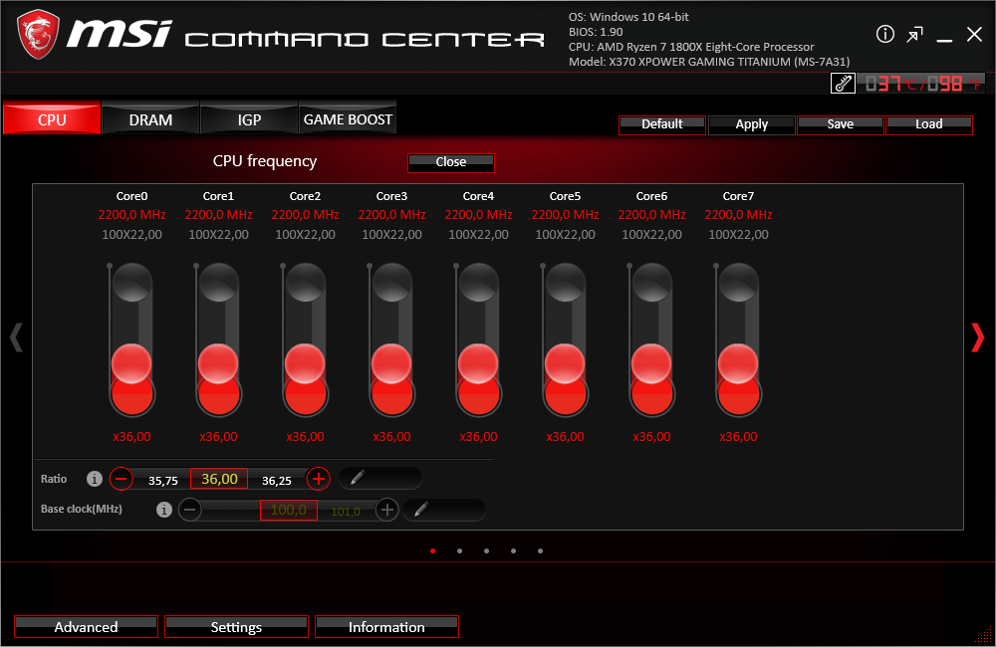Click the window resize grip corner
The width and height of the screenshot is (996, 647).
click(x=985, y=636)
